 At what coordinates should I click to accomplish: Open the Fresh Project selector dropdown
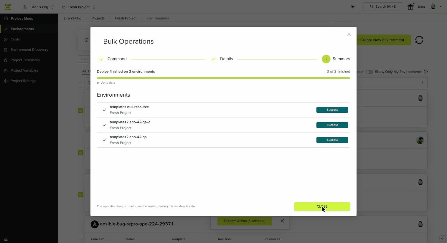point(78,7)
